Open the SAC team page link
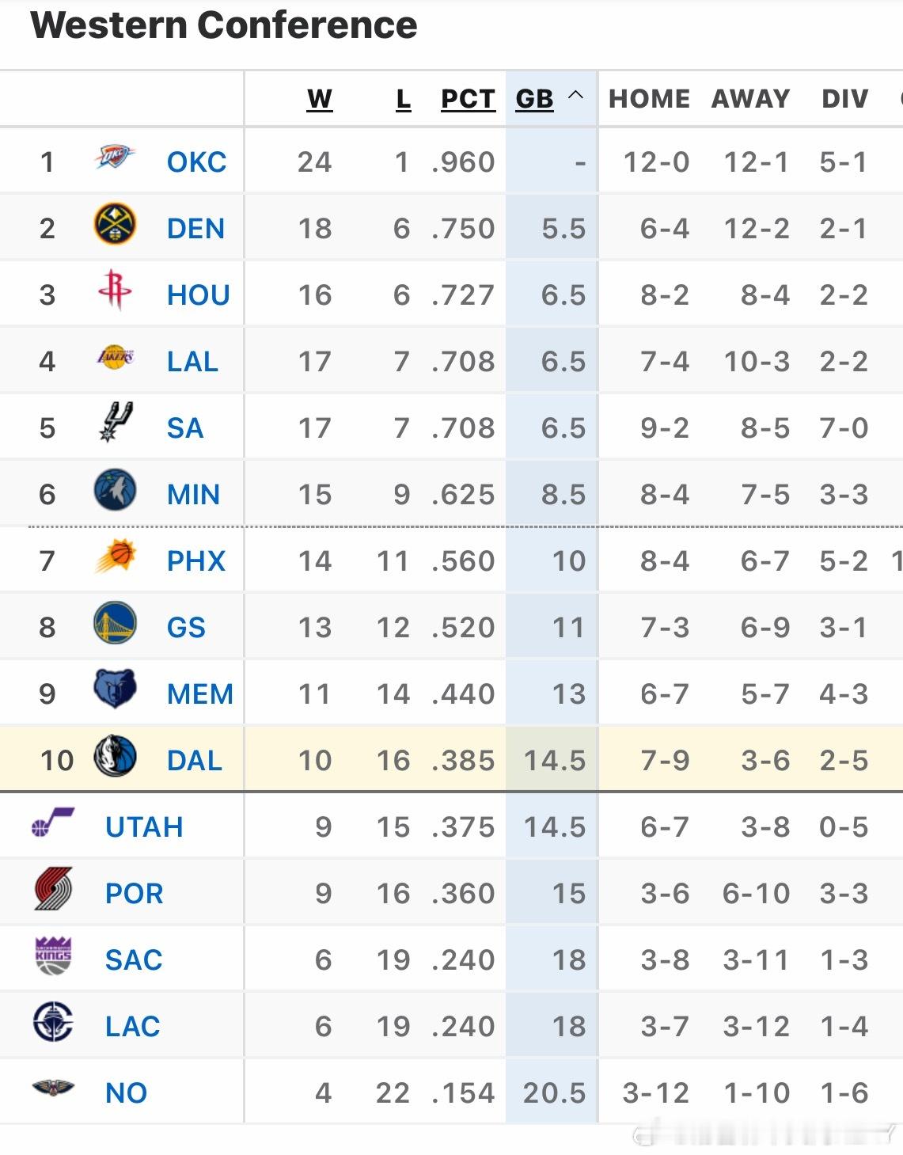Image resolution: width=903 pixels, height=1155 pixels. (x=134, y=960)
